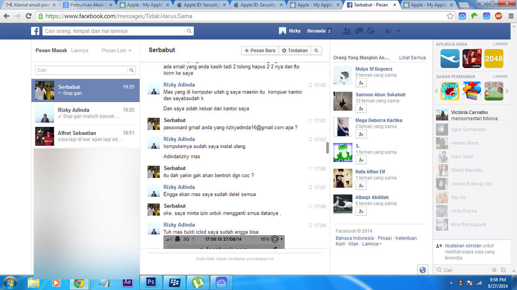517x290 pixels.
Task: Open chat settings gear icon
Action: point(494,270)
